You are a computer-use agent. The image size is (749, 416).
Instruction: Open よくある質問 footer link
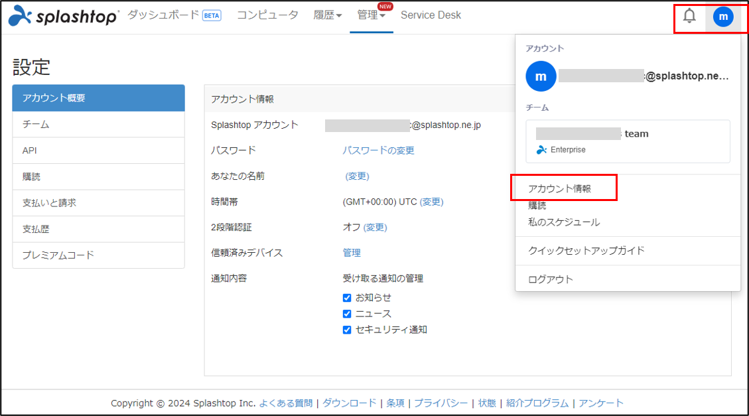(x=286, y=403)
